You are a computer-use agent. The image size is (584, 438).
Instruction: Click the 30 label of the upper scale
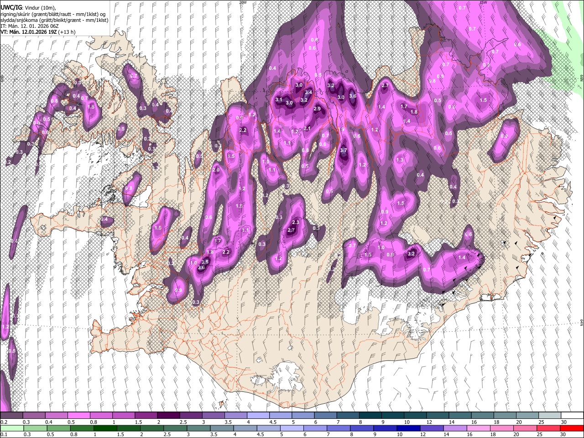pyautogui.click(x=564, y=422)
